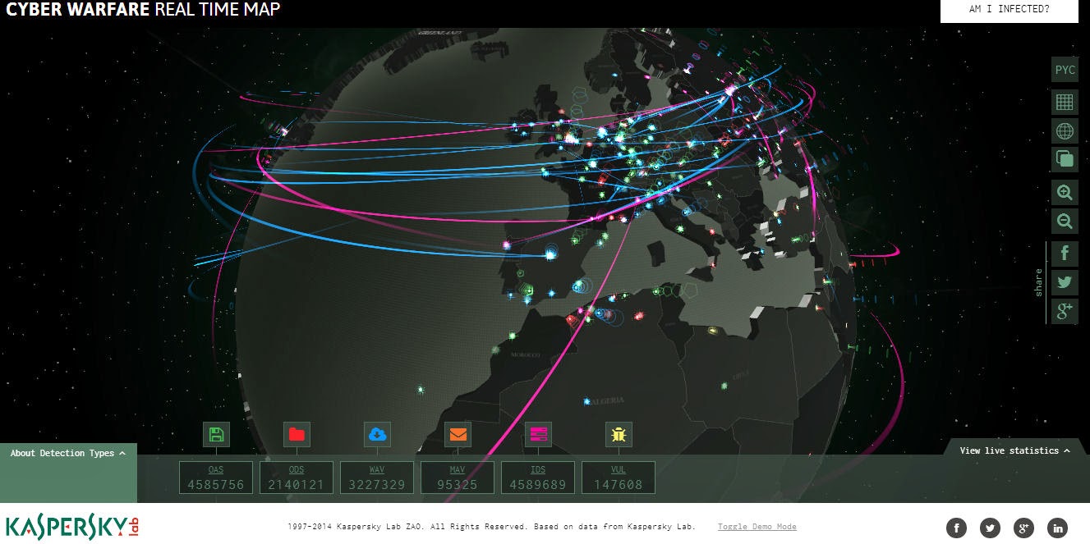Viewport: 1090px width, 544px height.
Task: Click the WAV value 3227329
Action: coord(377,484)
